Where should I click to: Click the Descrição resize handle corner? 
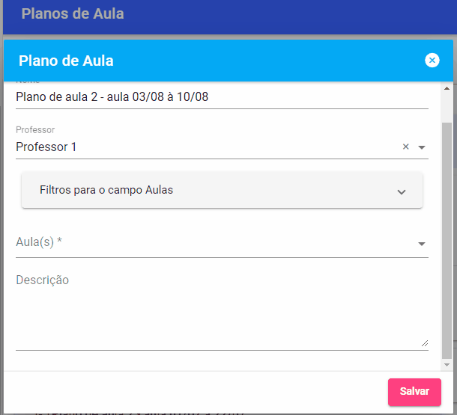click(x=425, y=343)
